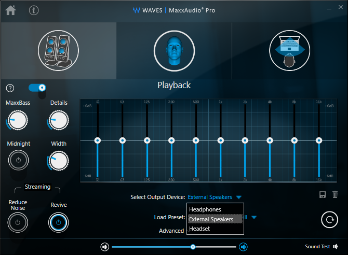Save the preset with floppy icon

(323, 194)
